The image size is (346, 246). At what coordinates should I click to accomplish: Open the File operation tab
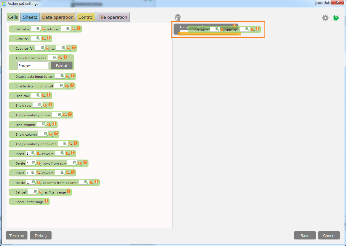[113, 17]
